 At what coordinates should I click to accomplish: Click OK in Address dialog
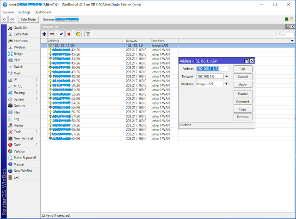click(x=243, y=69)
